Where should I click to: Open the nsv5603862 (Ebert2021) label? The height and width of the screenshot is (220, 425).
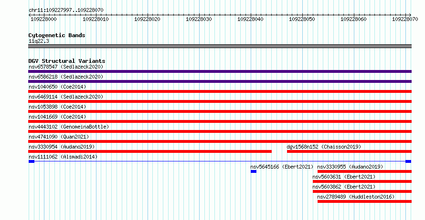point(344,187)
